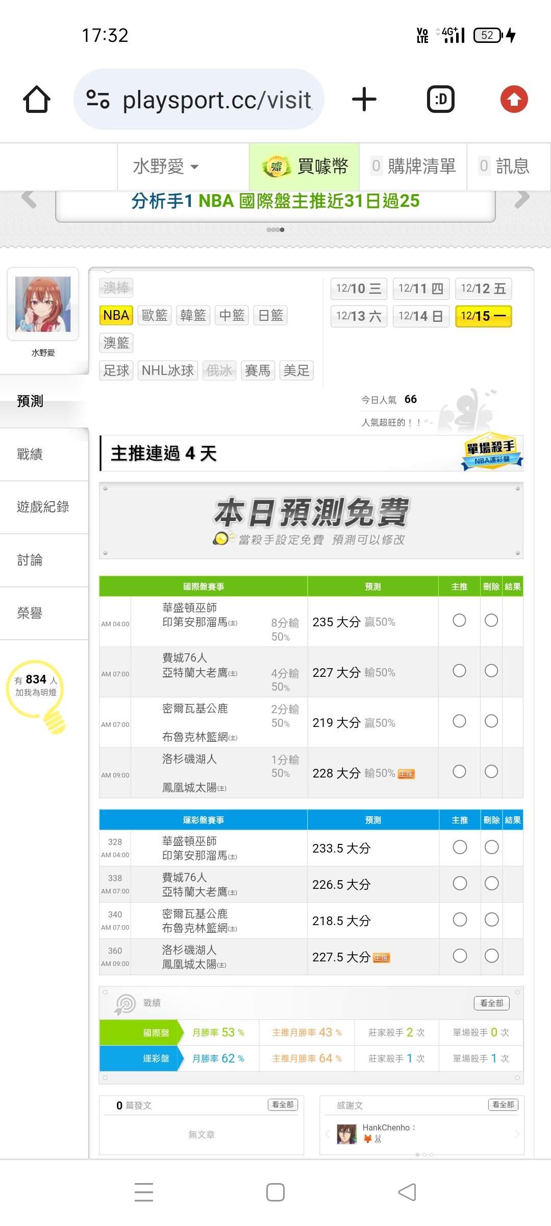
Task: Open HankChenho's avatar in thanks section
Action: 347,1134
